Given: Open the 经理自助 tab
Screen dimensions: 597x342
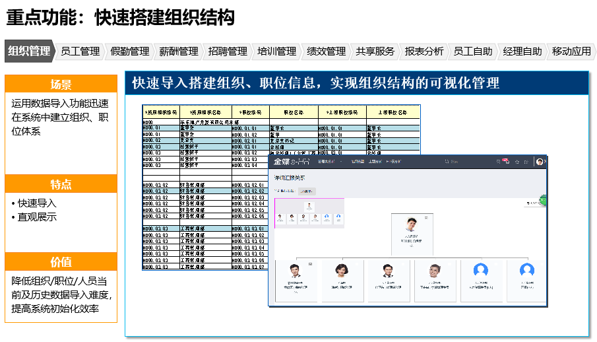Looking at the screenshot, I should tap(522, 51).
